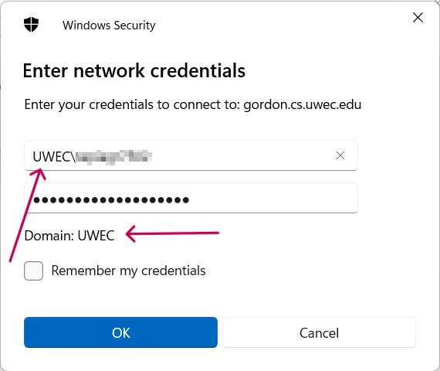Focus the username input field
The width and height of the screenshot is (440, 371).
click(x=191, y=155)
